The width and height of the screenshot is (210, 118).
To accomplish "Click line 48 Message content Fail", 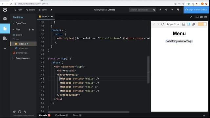I will pyautogui.click(x=79, y=87).
